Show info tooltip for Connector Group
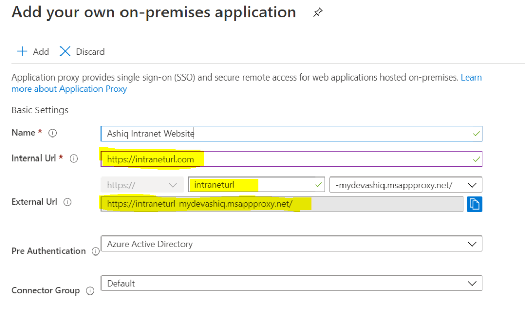Screen dimensions: 525x314 (x=90, y=291)
